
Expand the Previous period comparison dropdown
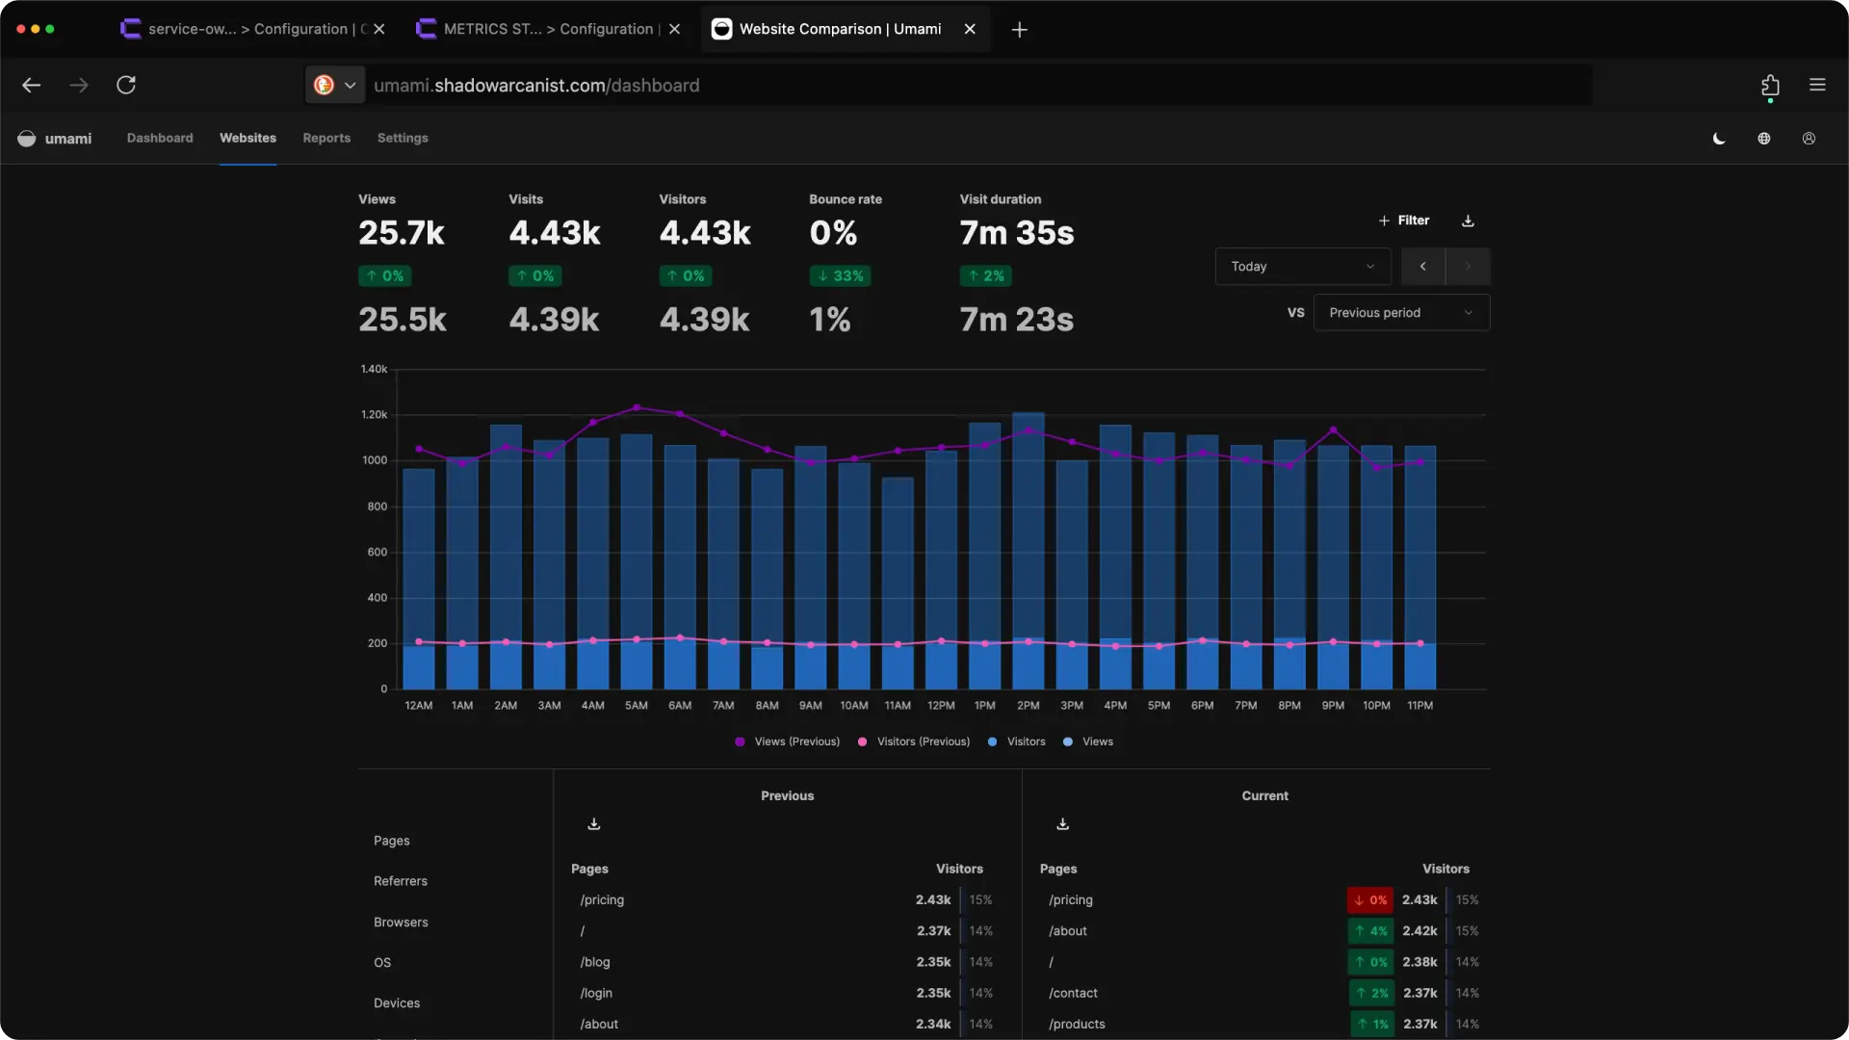tap(1400, 313)
